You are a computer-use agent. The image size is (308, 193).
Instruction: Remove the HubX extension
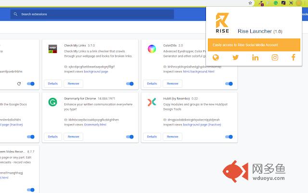click(x=172, y=137)
